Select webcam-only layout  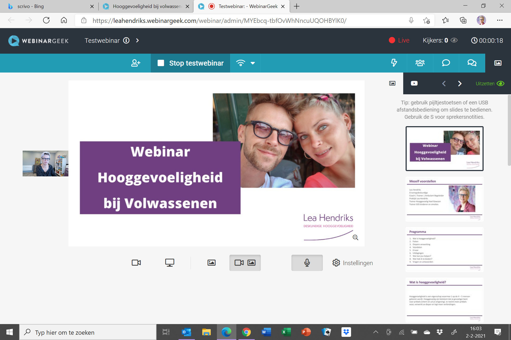[x=136, y=263]
